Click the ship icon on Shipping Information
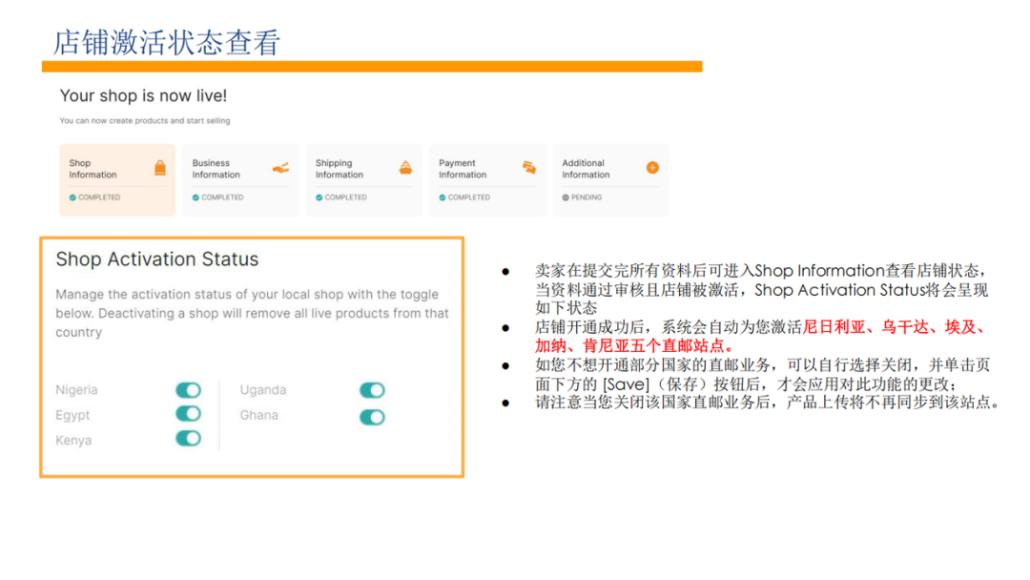The image size is (1030, 580). [x=405, y=169]
